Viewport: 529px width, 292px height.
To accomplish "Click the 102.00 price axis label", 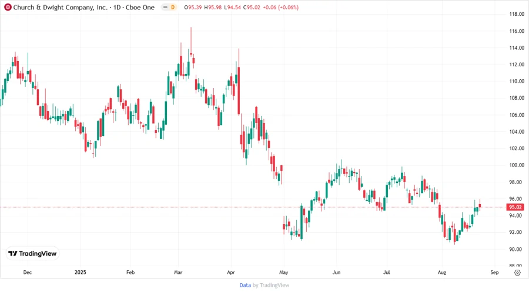I will (517, 148).
